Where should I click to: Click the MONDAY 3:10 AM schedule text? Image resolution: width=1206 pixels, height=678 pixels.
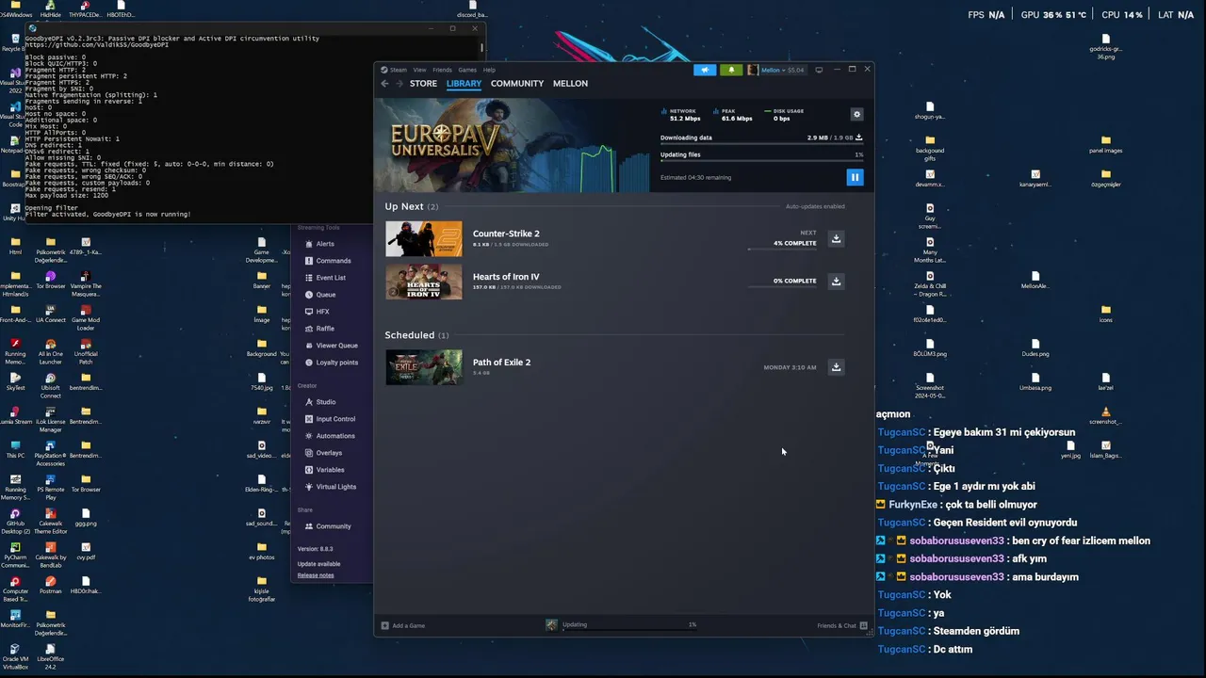[x=790, y=367]
